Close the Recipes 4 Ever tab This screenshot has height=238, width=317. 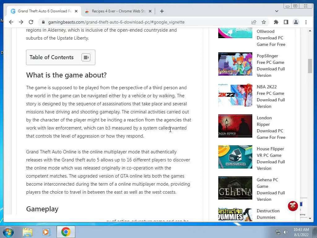pyautogui.click(x=150, y=11)
